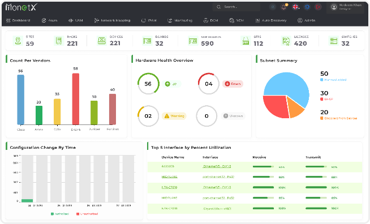Open the Network Mapping menu
The height and width of the screenshot is (224, 370).
pyautogui.click(x=113, y=20)
